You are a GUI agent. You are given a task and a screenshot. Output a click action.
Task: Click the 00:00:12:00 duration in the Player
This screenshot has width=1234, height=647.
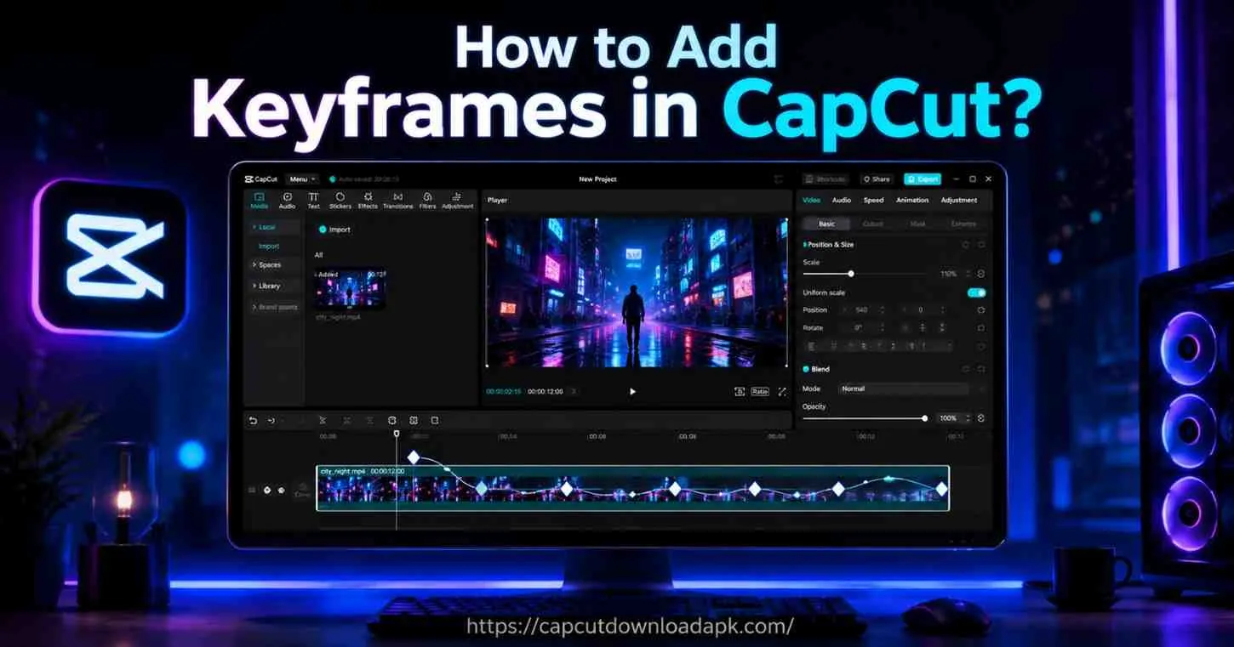[x=545, y=392]
